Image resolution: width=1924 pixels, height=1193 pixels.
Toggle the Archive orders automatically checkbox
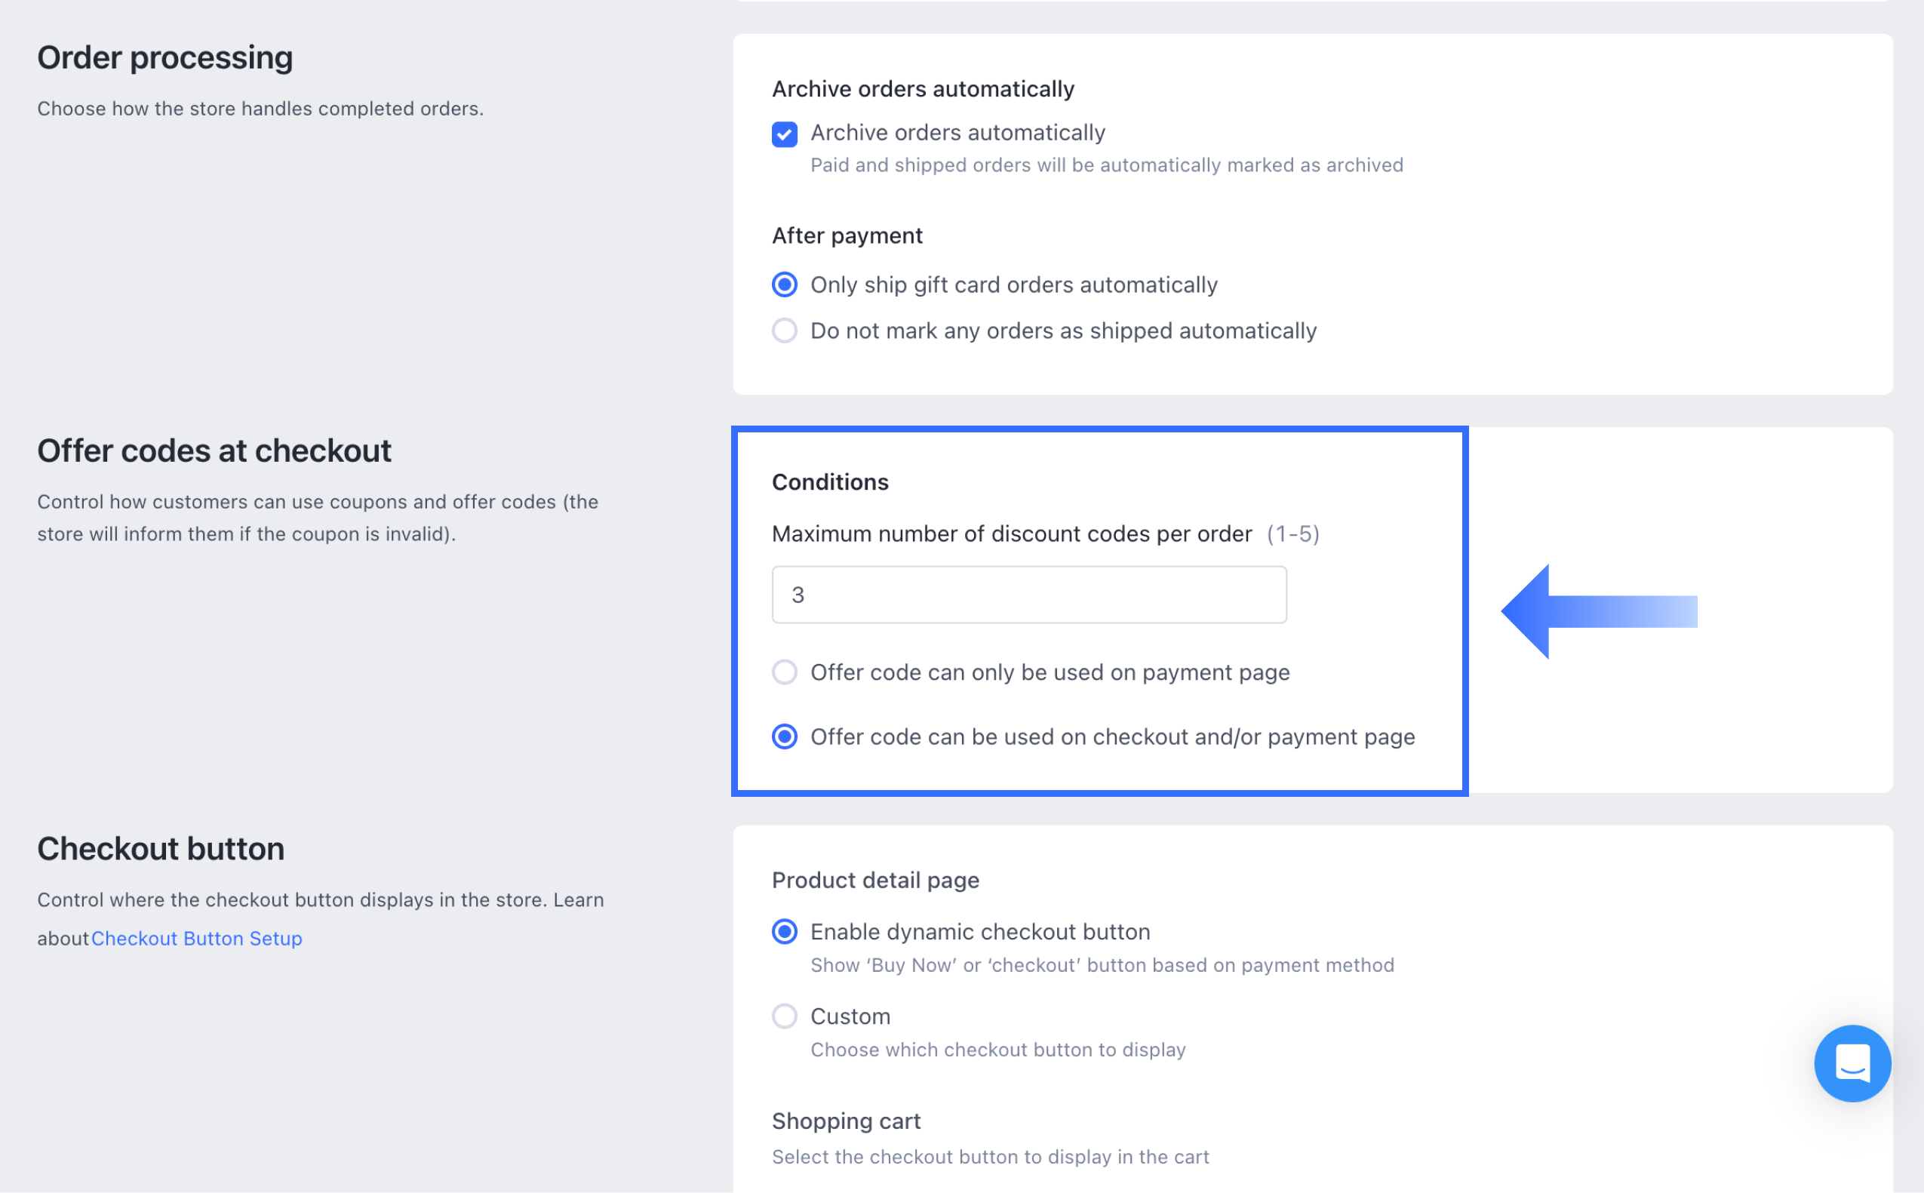[x=784, y=134]
